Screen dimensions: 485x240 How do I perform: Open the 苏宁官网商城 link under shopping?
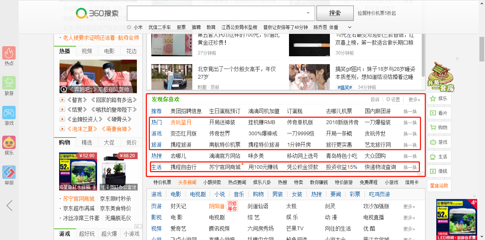click(x=78, y=199)
